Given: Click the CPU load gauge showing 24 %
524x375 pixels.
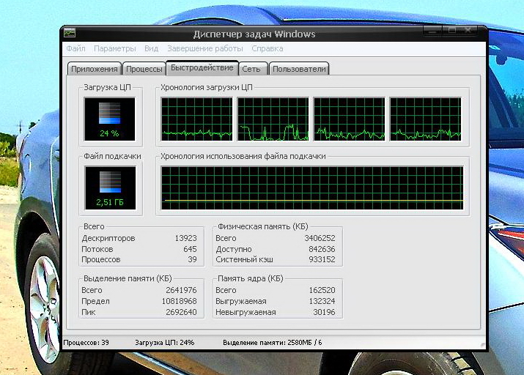Looking at the screenshot, I should pos(109,119).
